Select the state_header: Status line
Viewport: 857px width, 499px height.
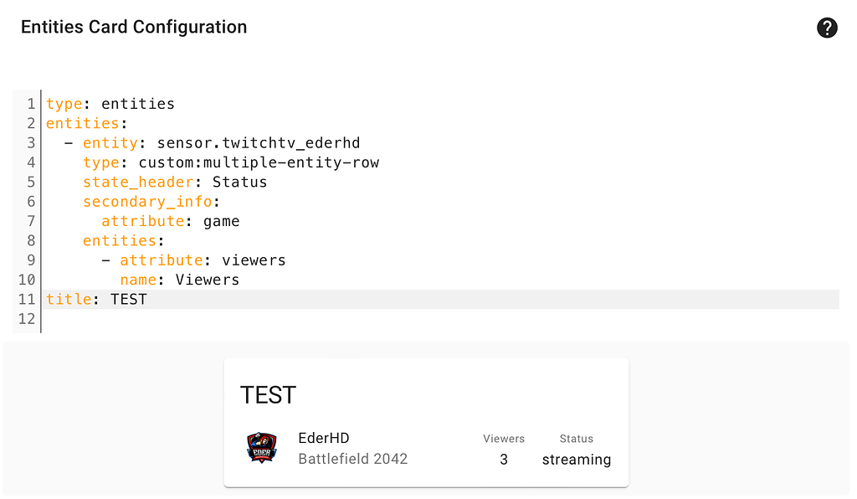[x=174, y=182]
